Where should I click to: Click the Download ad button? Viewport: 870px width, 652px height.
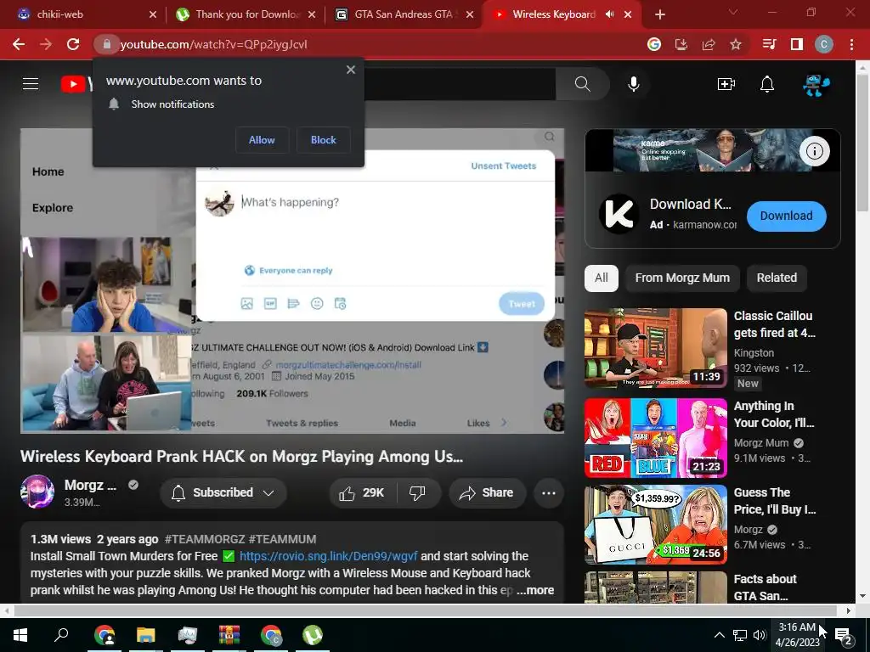(786, 216)
